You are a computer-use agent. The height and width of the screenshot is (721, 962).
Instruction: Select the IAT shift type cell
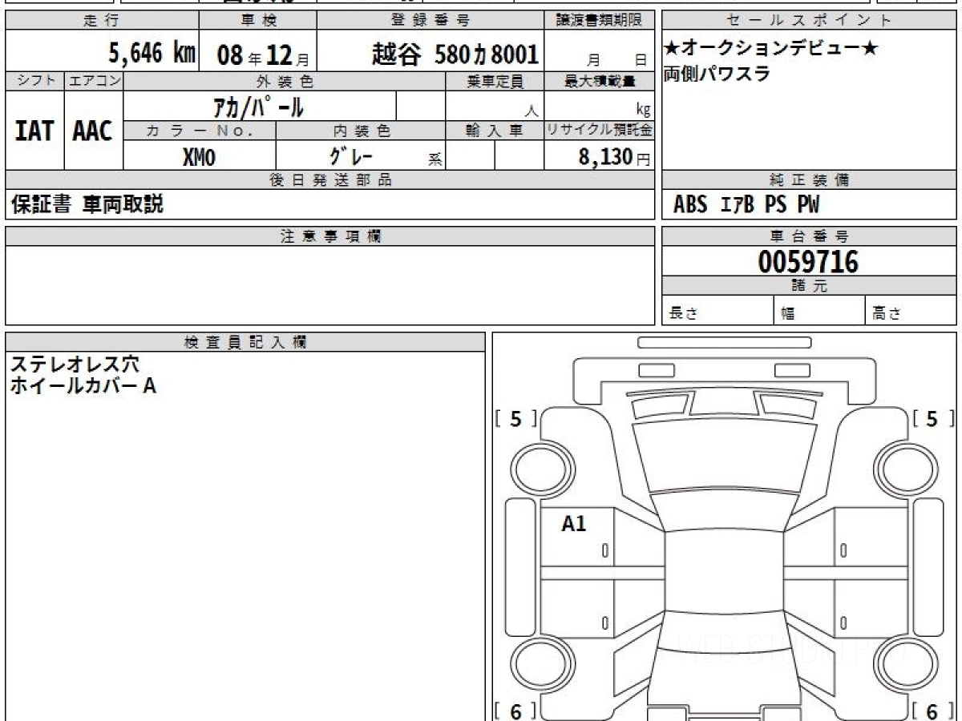click(x=34, y=131)
